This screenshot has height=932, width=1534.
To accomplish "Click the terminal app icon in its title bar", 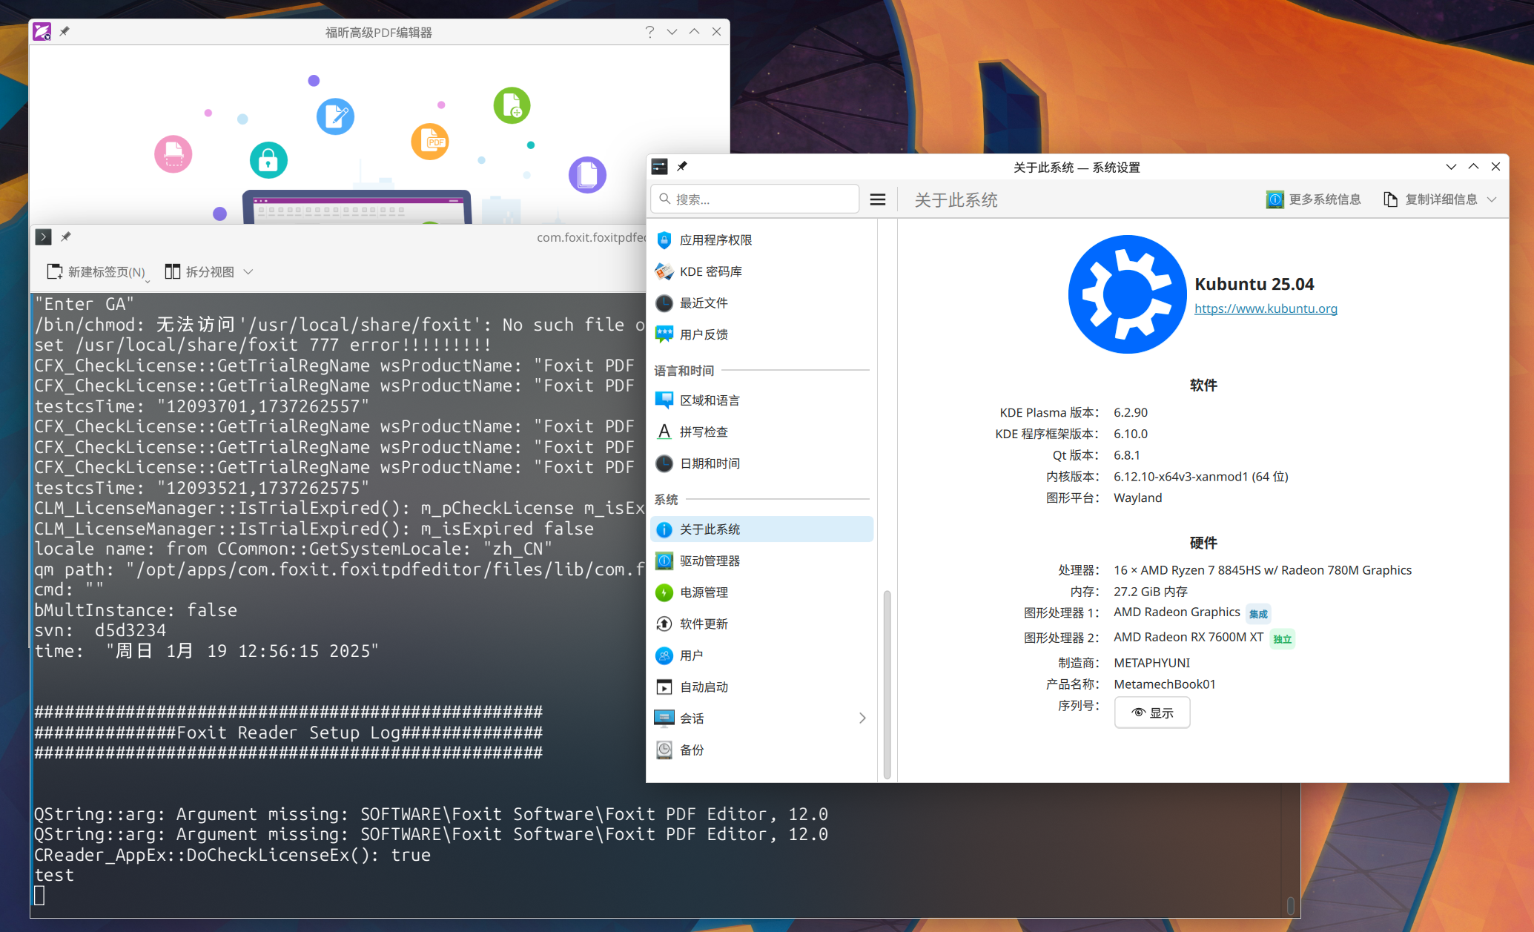I will (44, 237).
